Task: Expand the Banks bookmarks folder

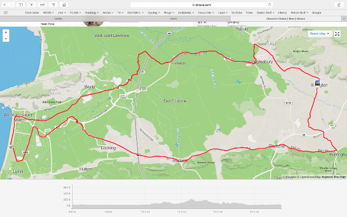Action: [x=108, y=12]
